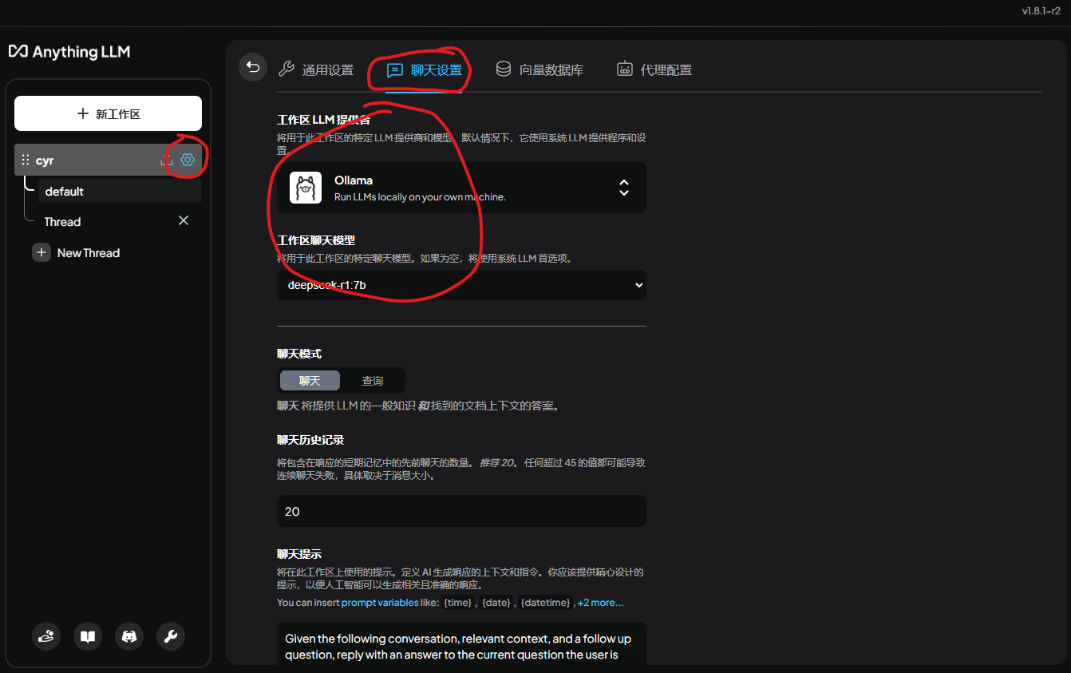1071x673 pixels.
Task: Create a new workspace with 新工作区
Action: [108, 113]
